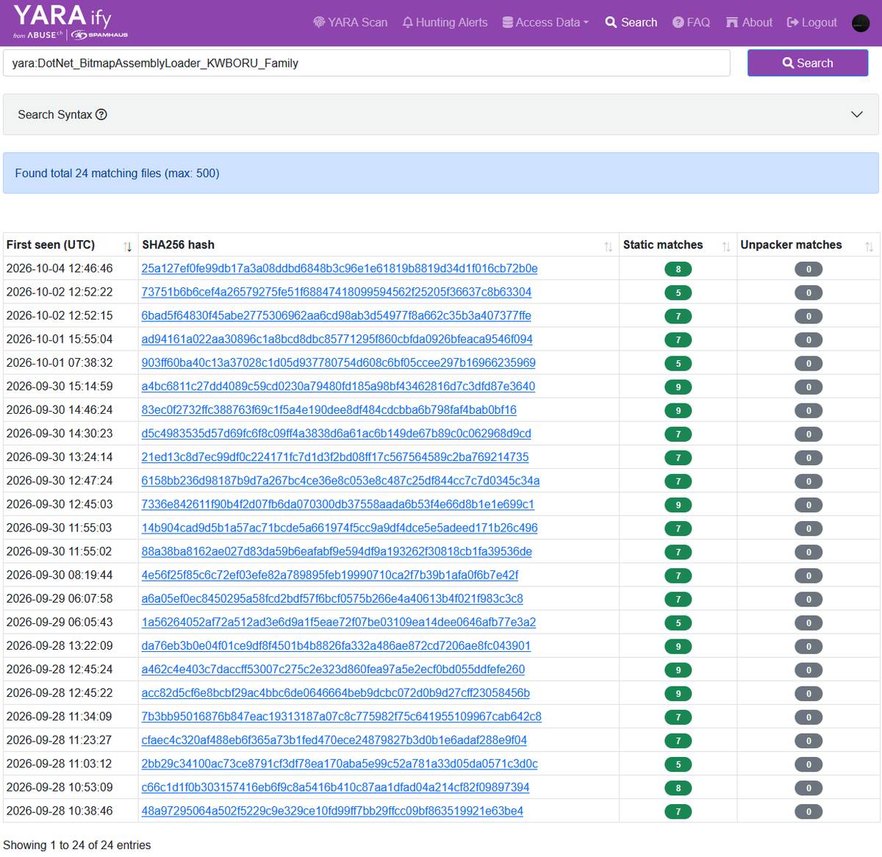Open the YARA Scan page
This screenshot has height=857, width=882.
[351, 22]
